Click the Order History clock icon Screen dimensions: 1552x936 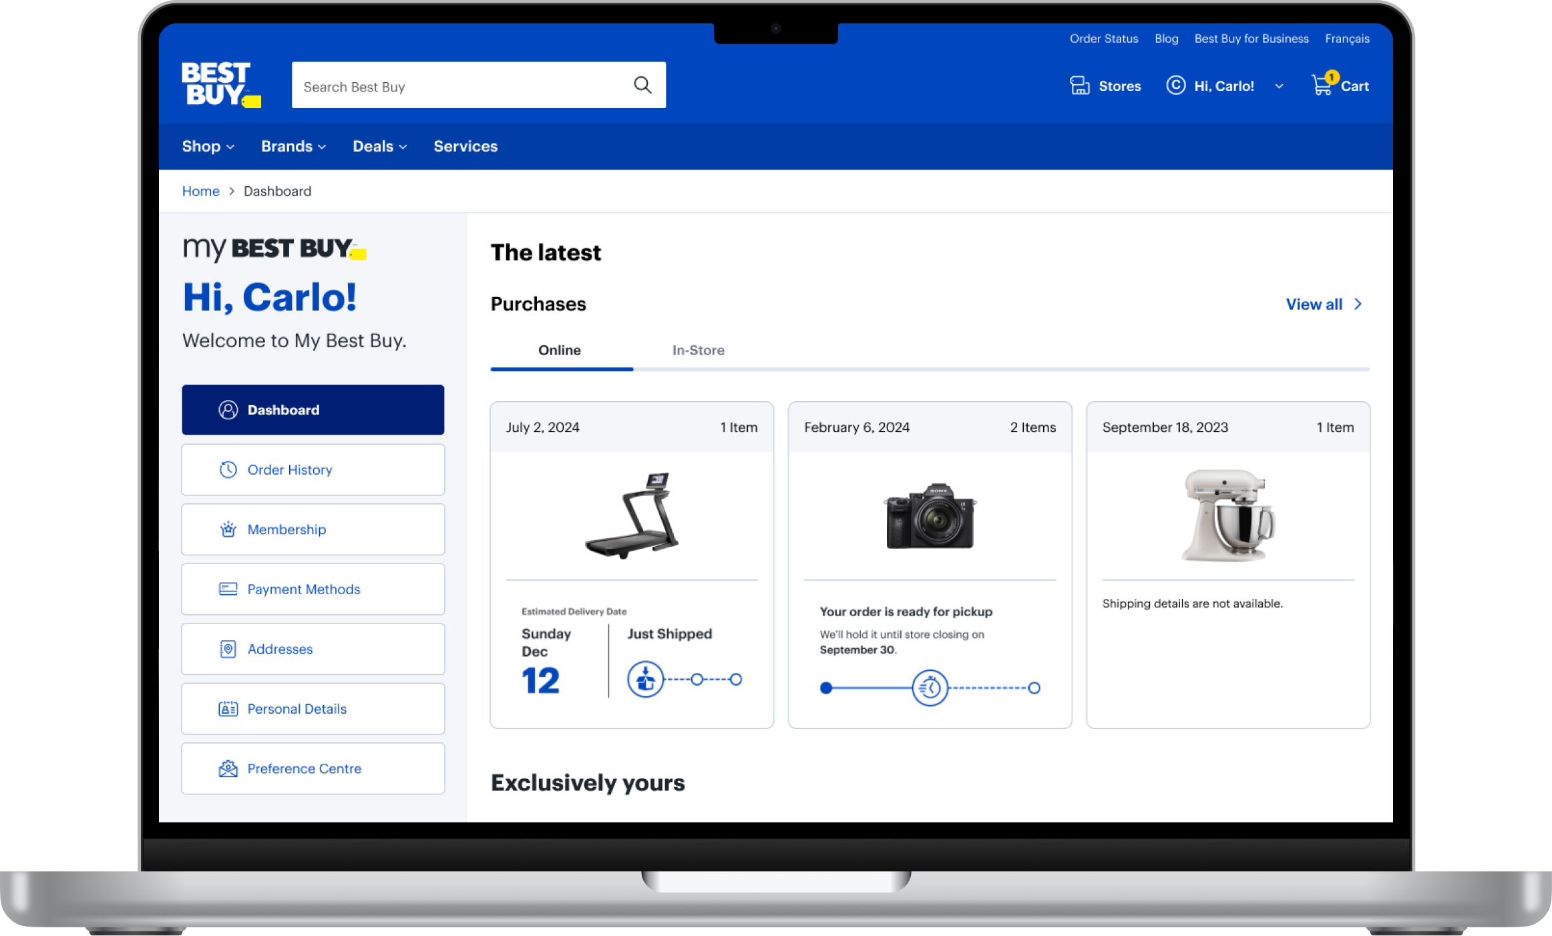point(228,469)
